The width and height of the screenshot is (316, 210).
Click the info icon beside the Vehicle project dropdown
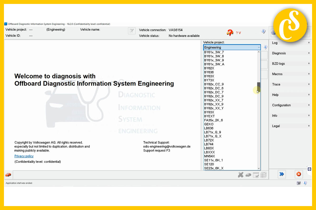coord(265,47)
